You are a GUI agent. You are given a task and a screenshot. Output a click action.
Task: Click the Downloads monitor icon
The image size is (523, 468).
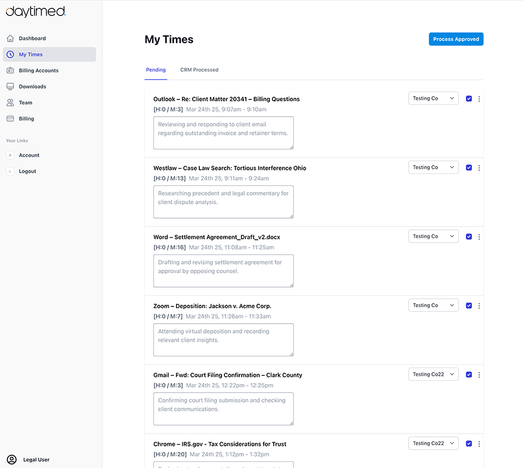[11, 87]
